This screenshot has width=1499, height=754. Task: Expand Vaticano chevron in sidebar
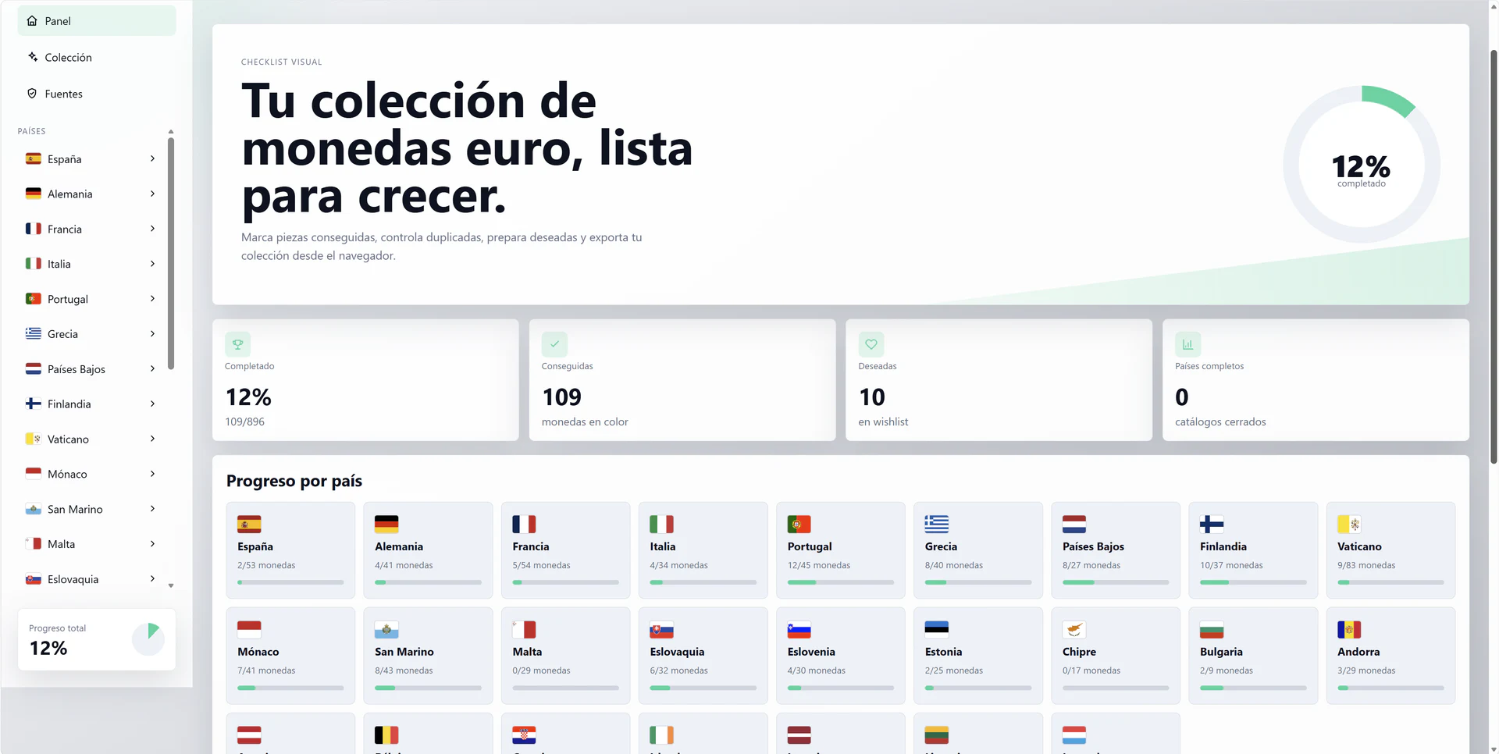tap(152, 439)
